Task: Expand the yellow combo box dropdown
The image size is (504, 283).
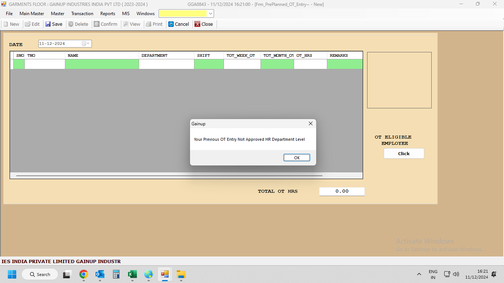Action: pyautogui.click(x=210, y=14)
